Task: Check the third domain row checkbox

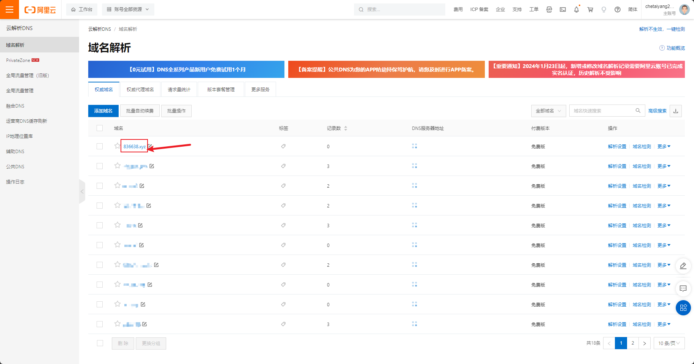Action: pyautogui.click(x=100, y=186)
